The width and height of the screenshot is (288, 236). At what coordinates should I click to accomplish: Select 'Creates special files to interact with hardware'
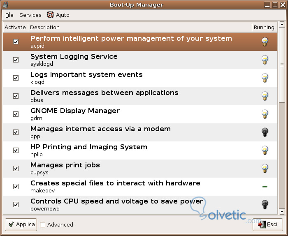click(x=115, y=183)
